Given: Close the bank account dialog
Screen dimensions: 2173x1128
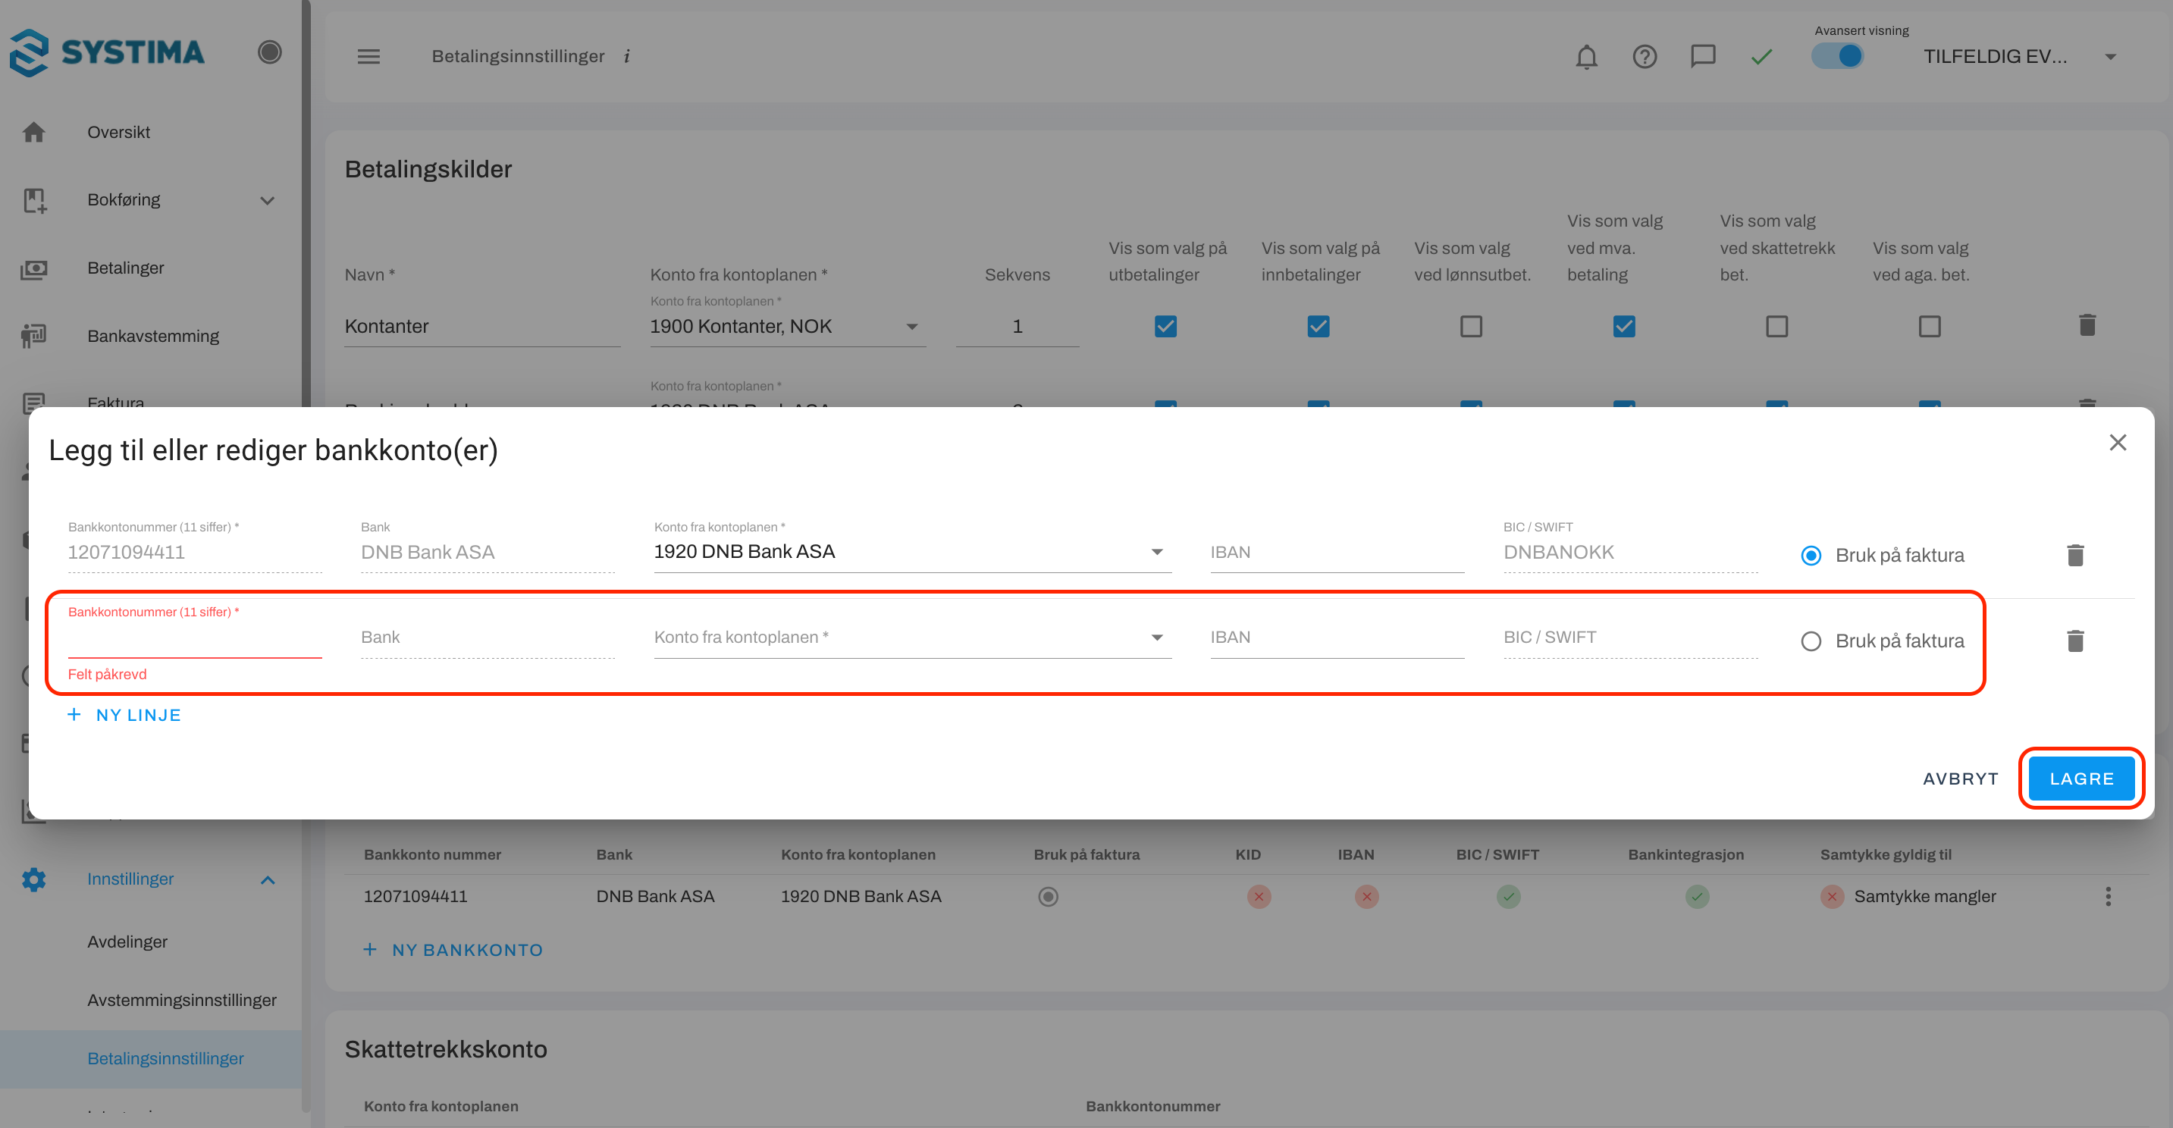Looking at the screenshot, I should pos(2118,443).
